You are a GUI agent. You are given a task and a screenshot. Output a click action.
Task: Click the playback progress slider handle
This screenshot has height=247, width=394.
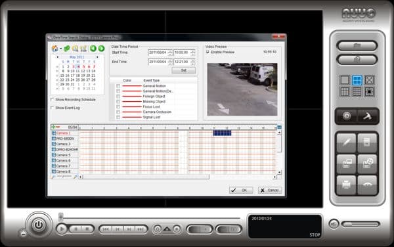pyautogui.click(x=61, y=217)
